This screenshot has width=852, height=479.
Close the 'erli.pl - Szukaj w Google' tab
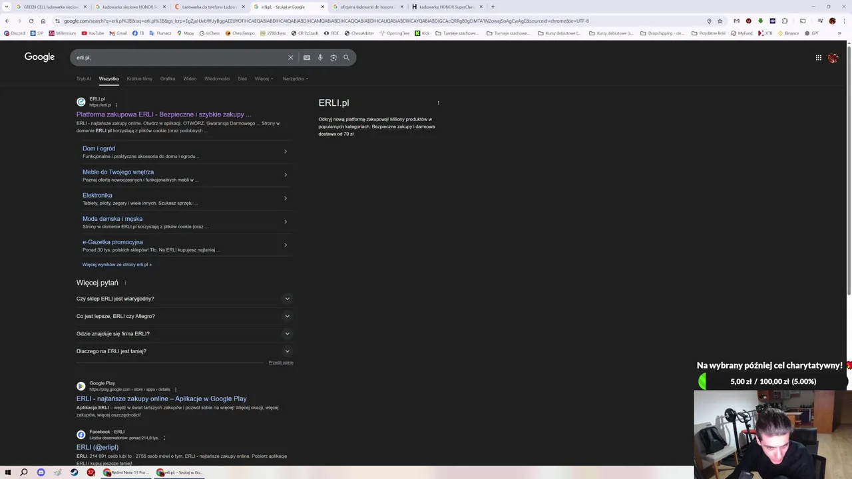coord(323,7)
